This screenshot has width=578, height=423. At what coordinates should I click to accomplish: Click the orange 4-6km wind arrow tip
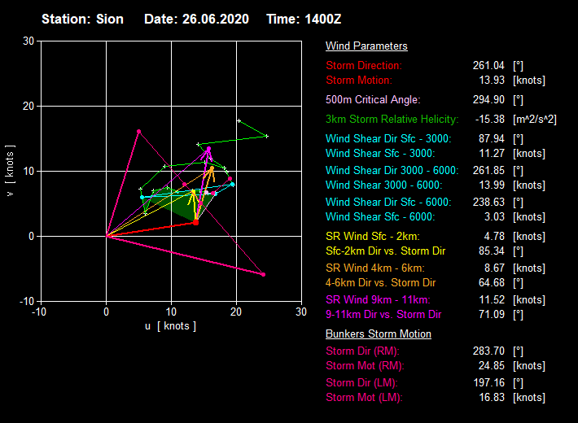(212, 168)
